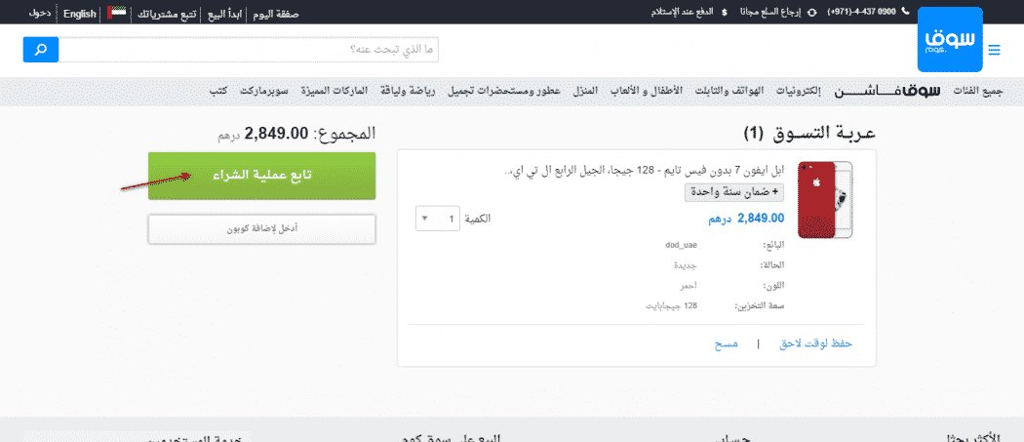Click the condition value جديدة
The height and width of the screenshot is (442, 1024).
pos(686,265)
